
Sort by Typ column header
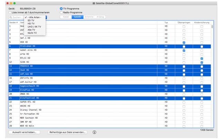166,22
